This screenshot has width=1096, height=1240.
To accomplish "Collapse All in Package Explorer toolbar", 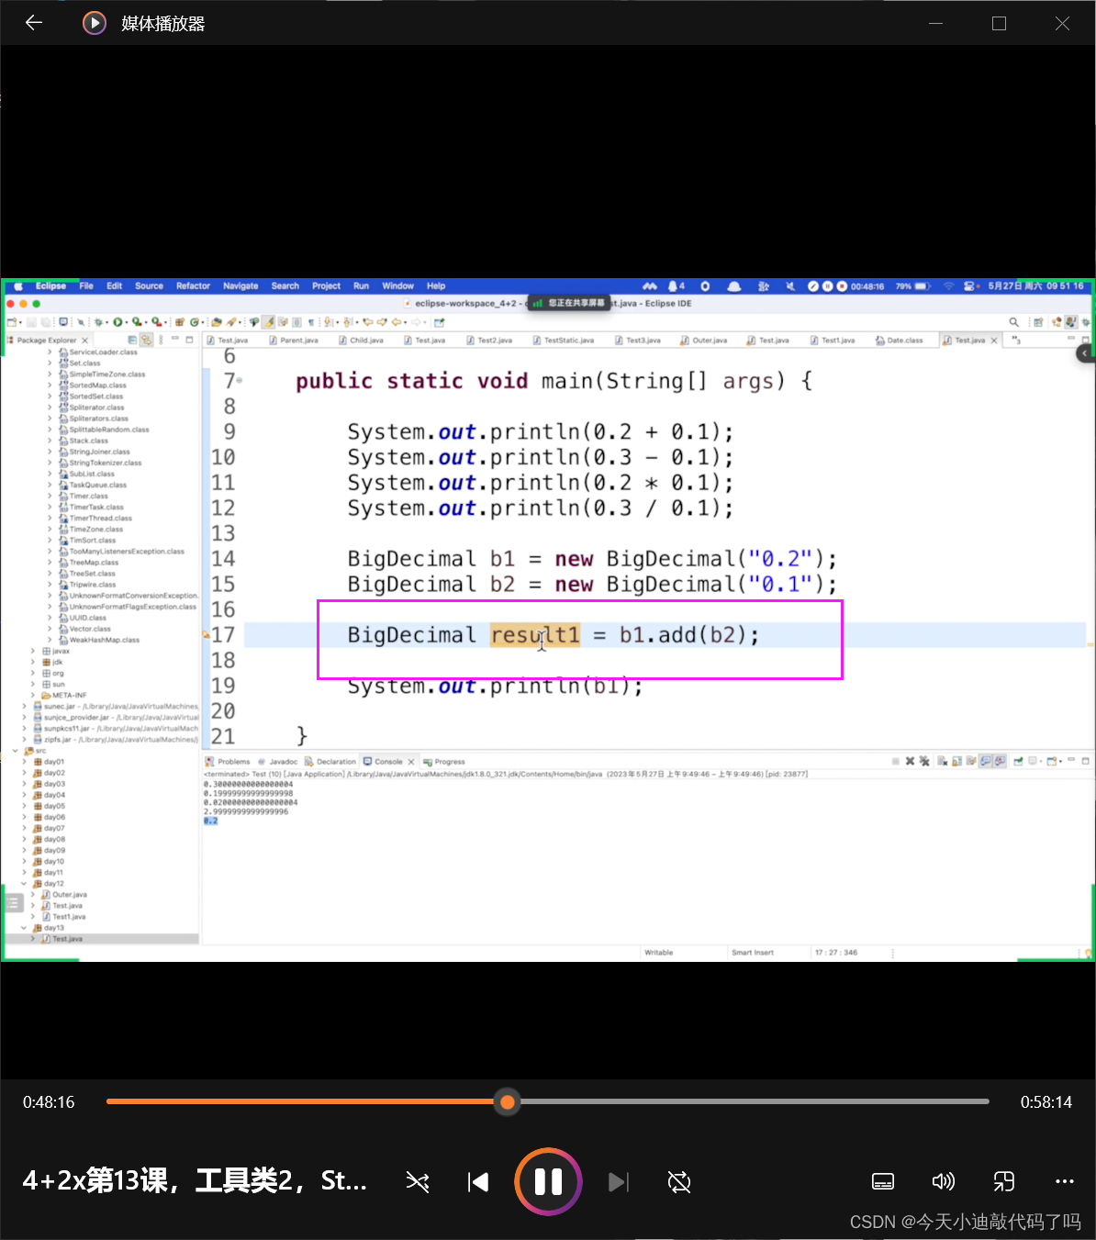I will 133,340.
